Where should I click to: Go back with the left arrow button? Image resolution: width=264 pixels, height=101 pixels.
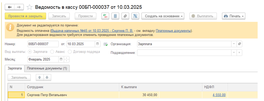pyautogui.click(x=10, y=7)
